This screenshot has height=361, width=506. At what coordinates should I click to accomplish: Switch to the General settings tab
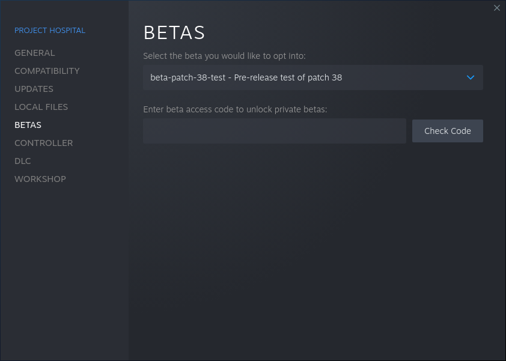click(35, 53)
